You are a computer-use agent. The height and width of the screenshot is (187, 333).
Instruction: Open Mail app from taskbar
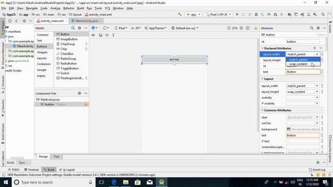point(149,182)
